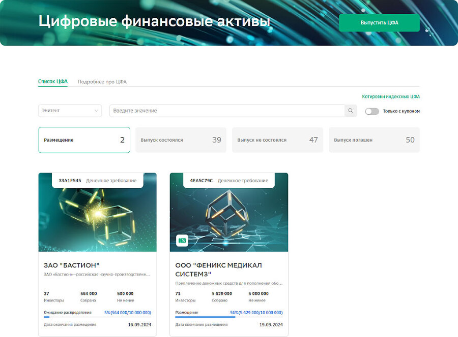Select the 'Выпуск погашен' filter
Viewport: 458px width, 337px height.
pyautogui.click(x=374, y=140)
